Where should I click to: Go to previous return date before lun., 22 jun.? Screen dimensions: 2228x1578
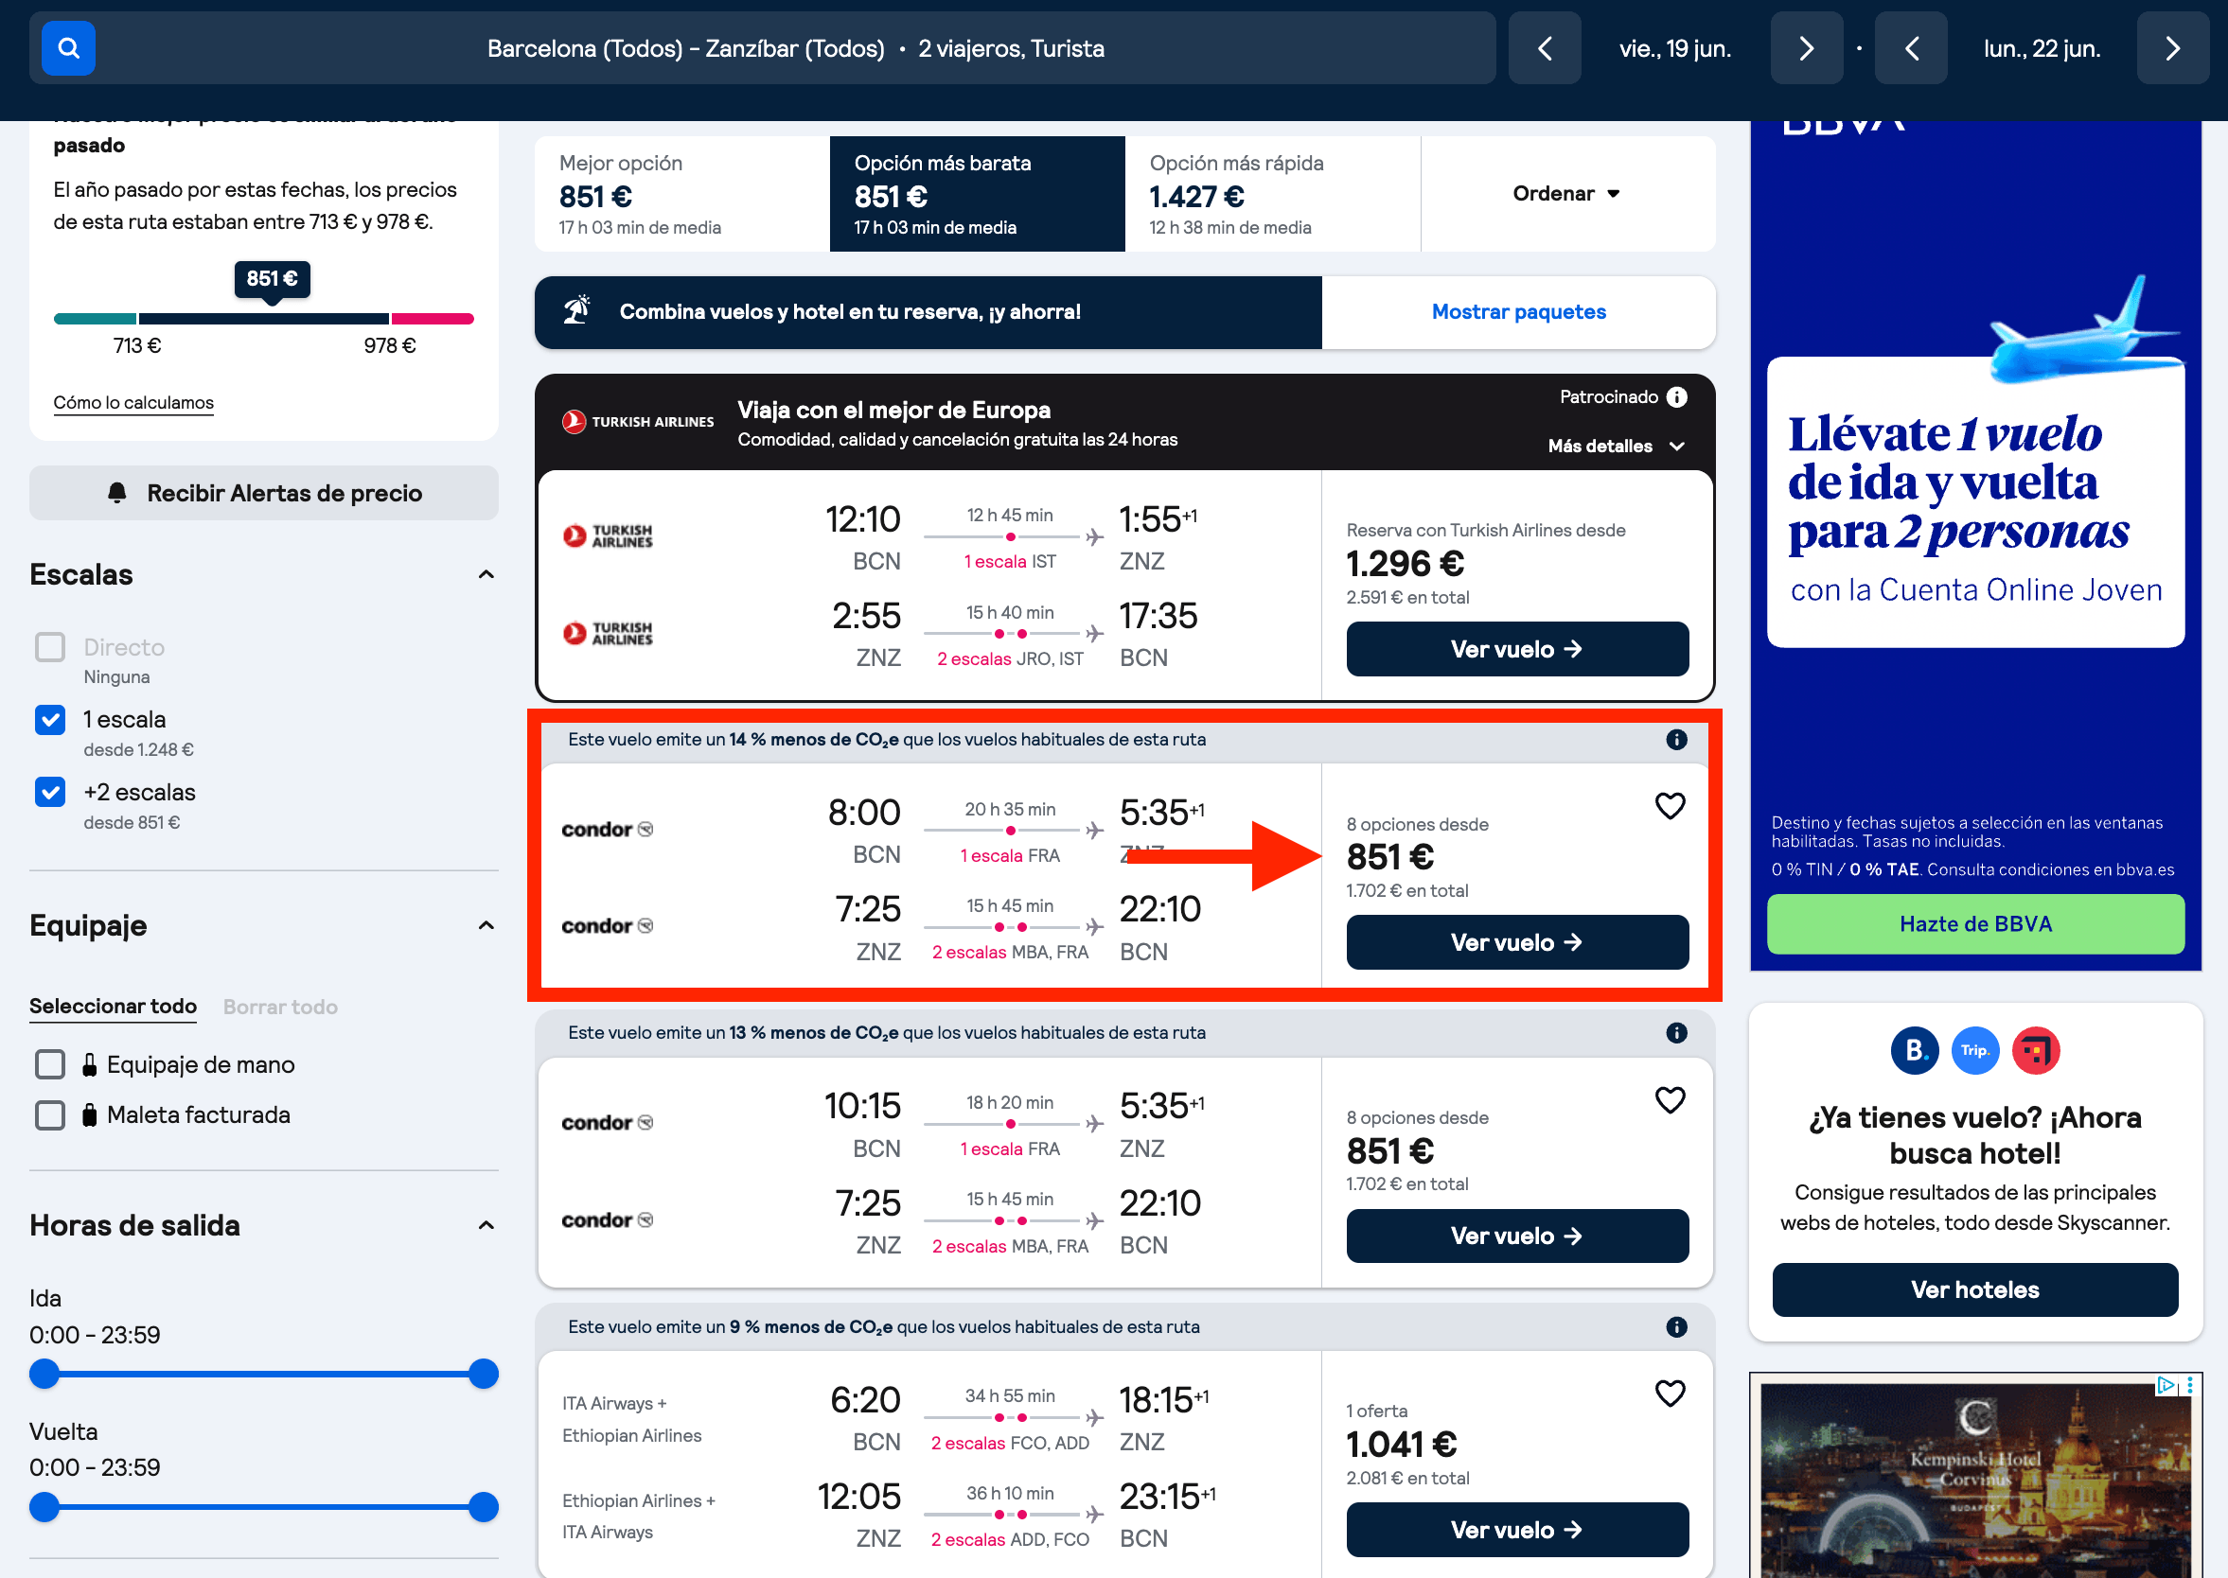pyautogui.click(x=1911, y=47)
